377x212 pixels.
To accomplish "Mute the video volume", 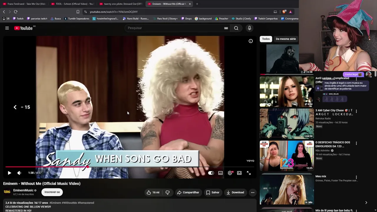I will point(19,173).
